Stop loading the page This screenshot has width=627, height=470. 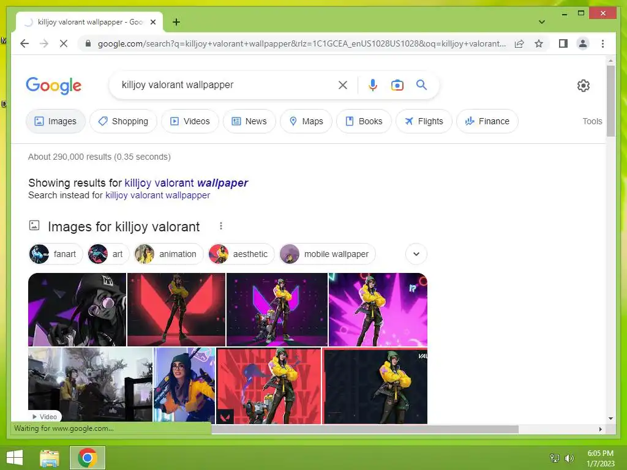click(x=64, y=43)
